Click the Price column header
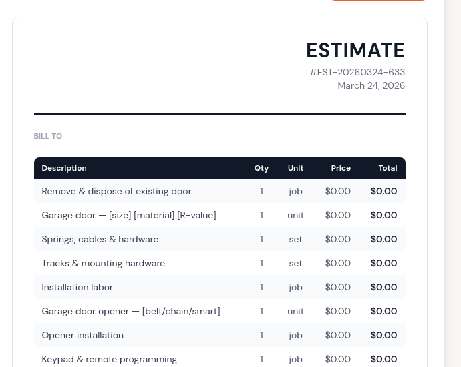The image size is (461, 367). click(341, 168)
